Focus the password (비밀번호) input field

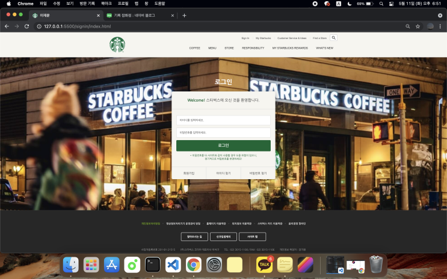pyautogui.click(x=223, y=132)
